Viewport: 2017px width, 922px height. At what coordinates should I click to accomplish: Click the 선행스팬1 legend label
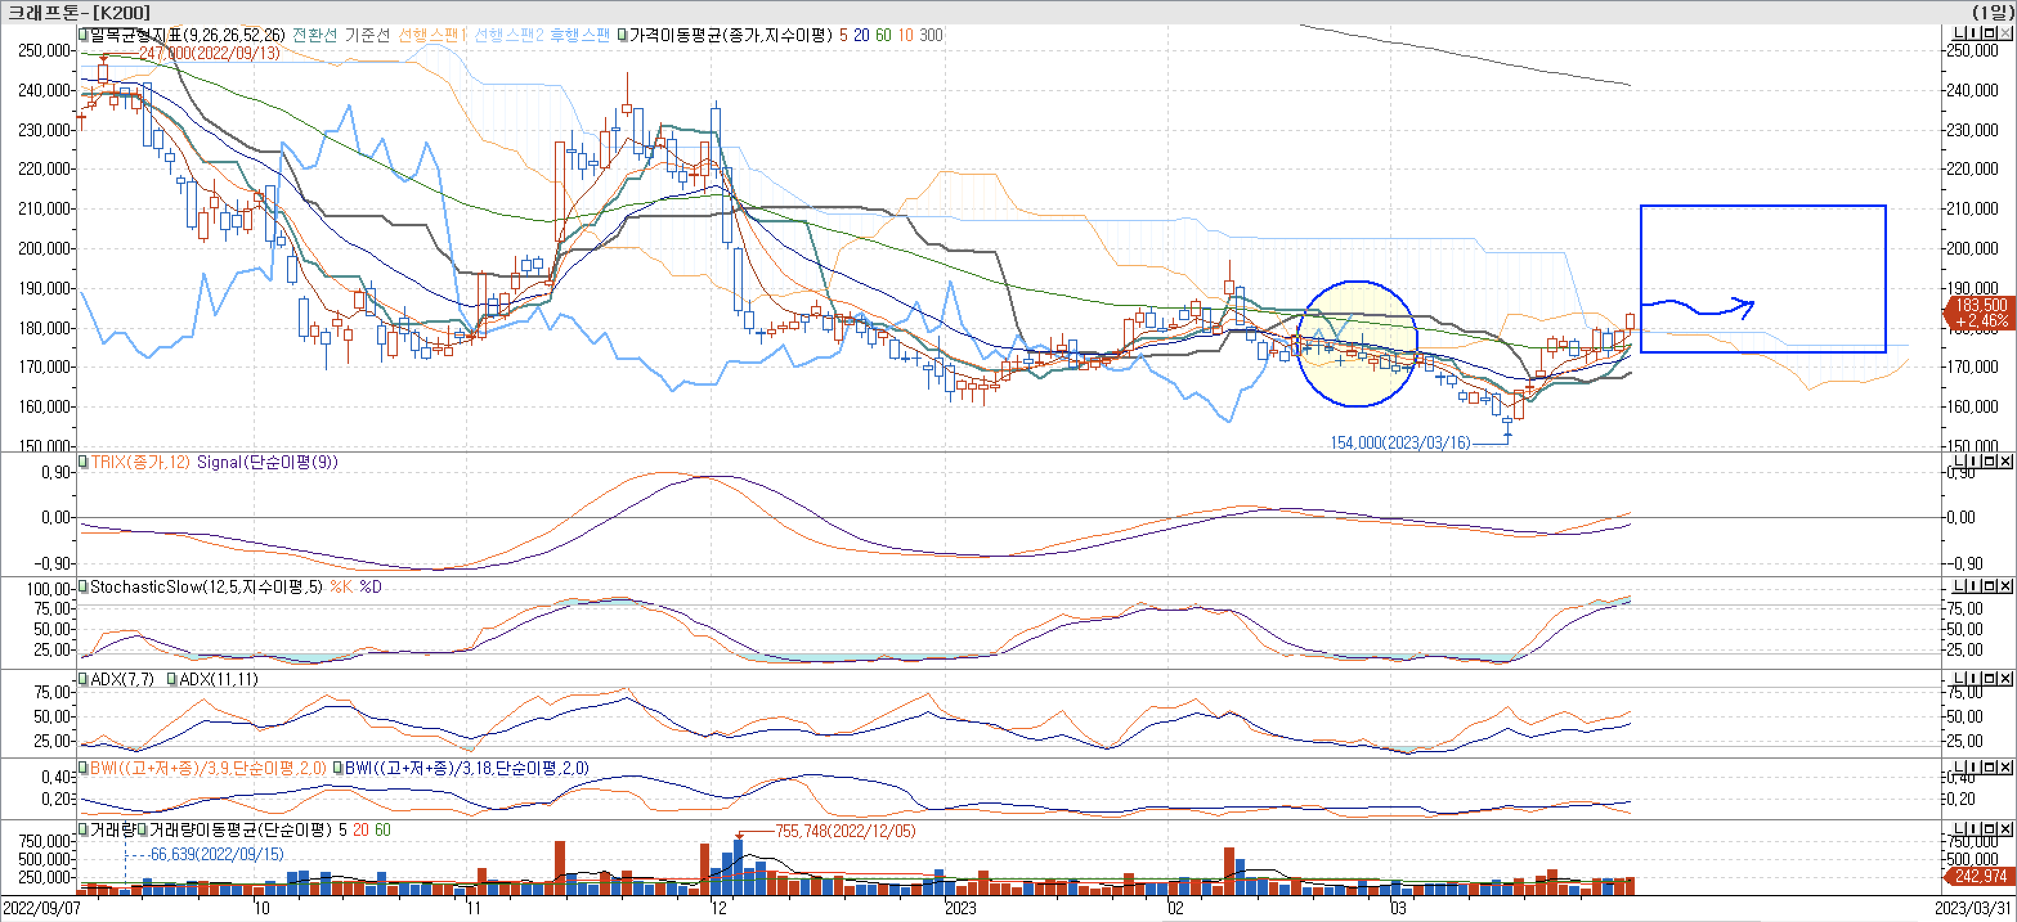point(431,35)
